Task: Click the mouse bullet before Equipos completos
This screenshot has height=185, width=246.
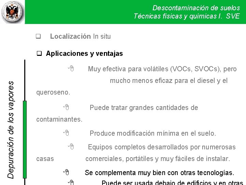Action: [x=71, y=147]
